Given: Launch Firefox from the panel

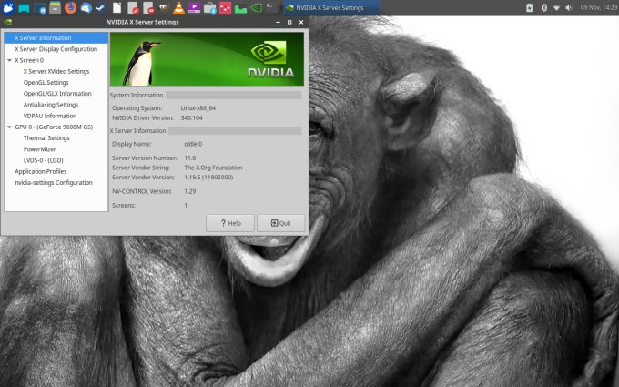Looking at the screenshot, I should click(70, 7).
